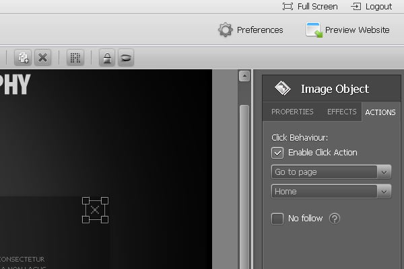Enable the No follow checkbox
The height and width of the screenshot is (269, 404).
(277, 219)
